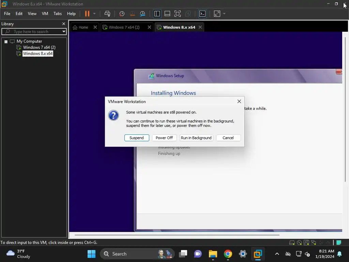Open the VM menu

coord(45,14)
